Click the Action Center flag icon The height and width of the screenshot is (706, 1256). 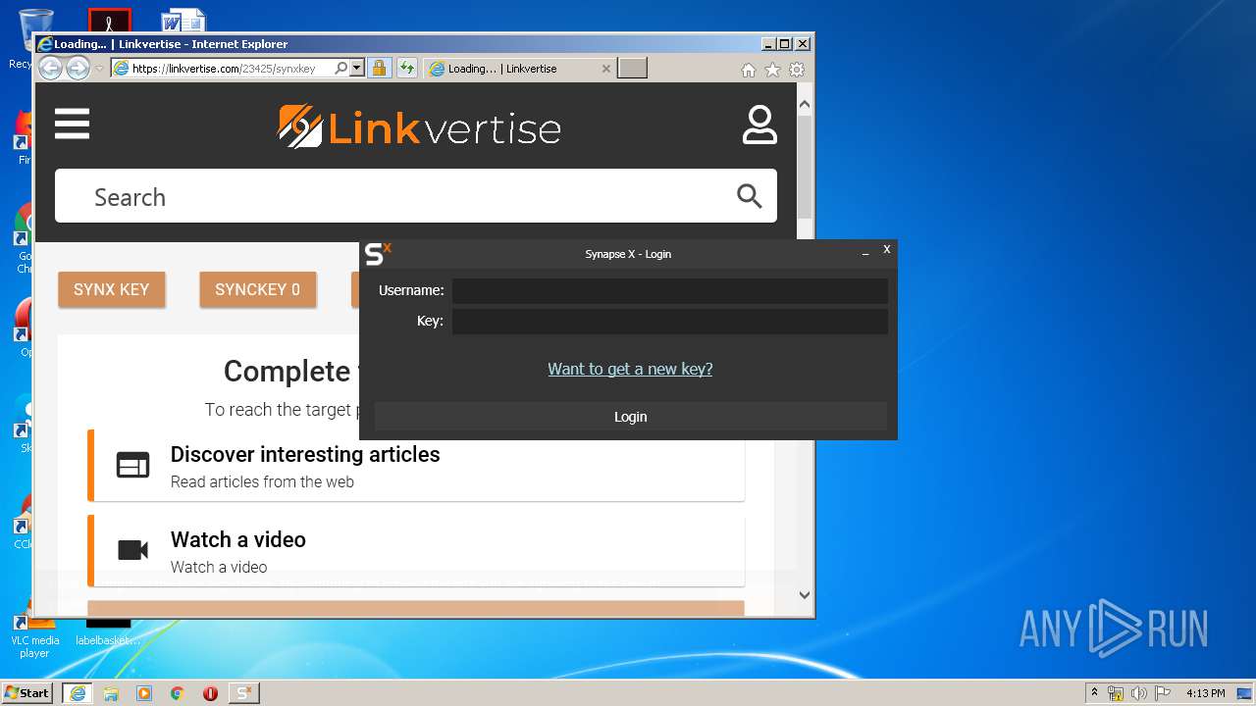point(1163,693)
